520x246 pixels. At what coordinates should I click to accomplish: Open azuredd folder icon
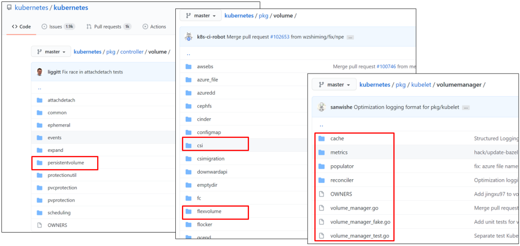[x=189, y=93]
